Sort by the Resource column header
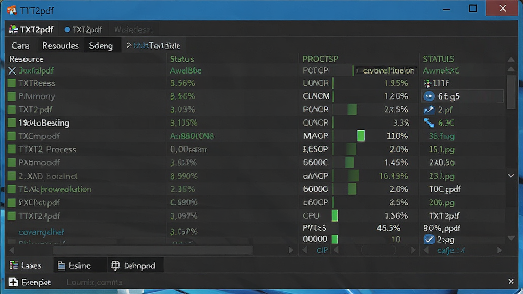Image resolution: width=523 pixels, height=294 pixels. point(27,59)
